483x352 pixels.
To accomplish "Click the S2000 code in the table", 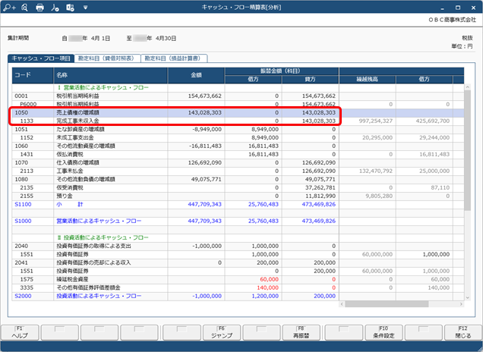I will click(x=23, y=296).
